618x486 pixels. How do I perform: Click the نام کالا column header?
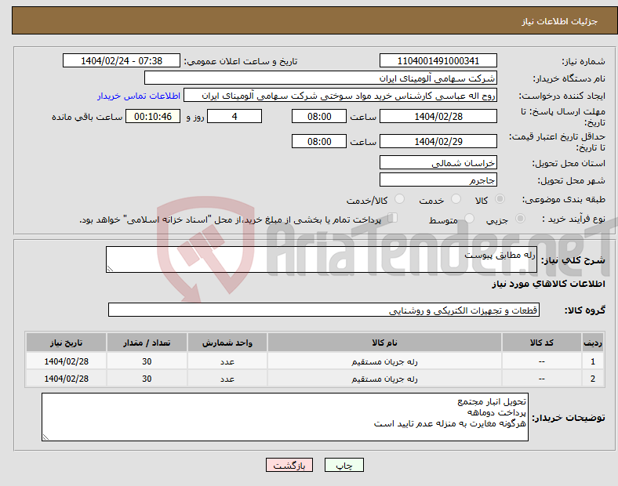[384, 343]
